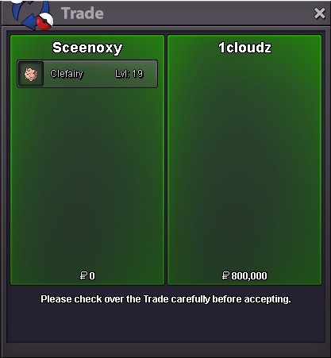
Task: Click the divider between the two trade panels
Action: click(x=166, y=160)
